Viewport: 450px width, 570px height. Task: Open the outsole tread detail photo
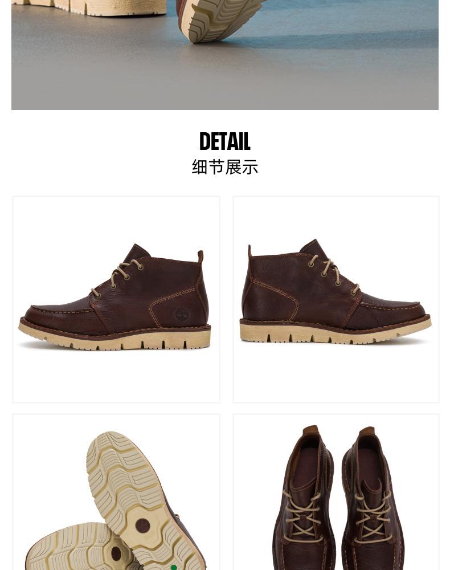click(116, 492)
